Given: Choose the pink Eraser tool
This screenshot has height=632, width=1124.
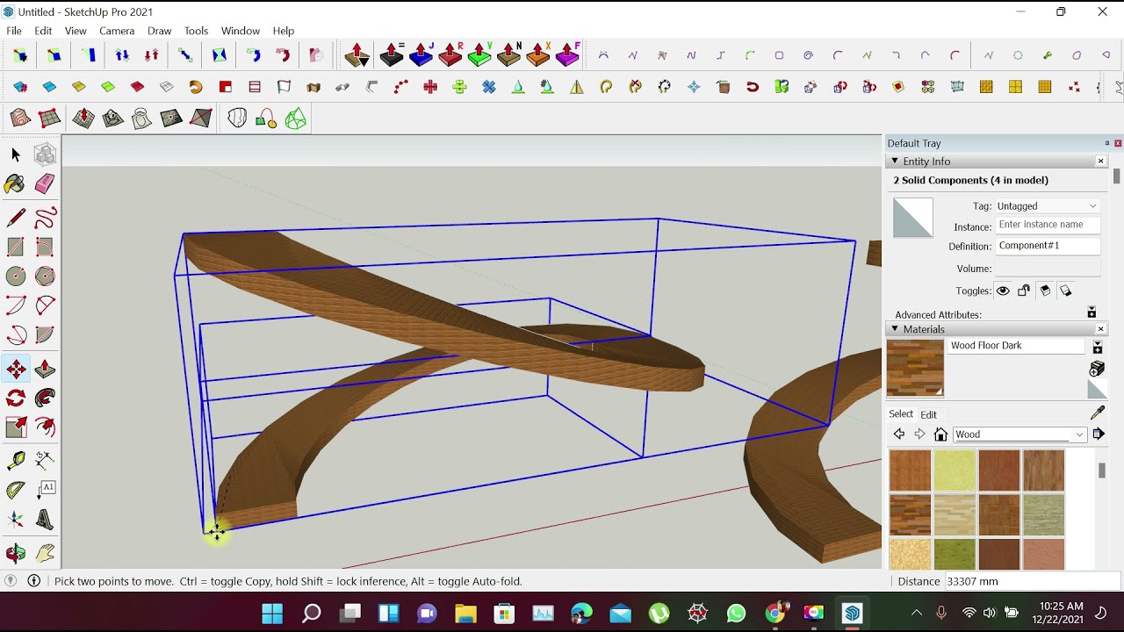Looking at the screenshot, I should [45, 183].
